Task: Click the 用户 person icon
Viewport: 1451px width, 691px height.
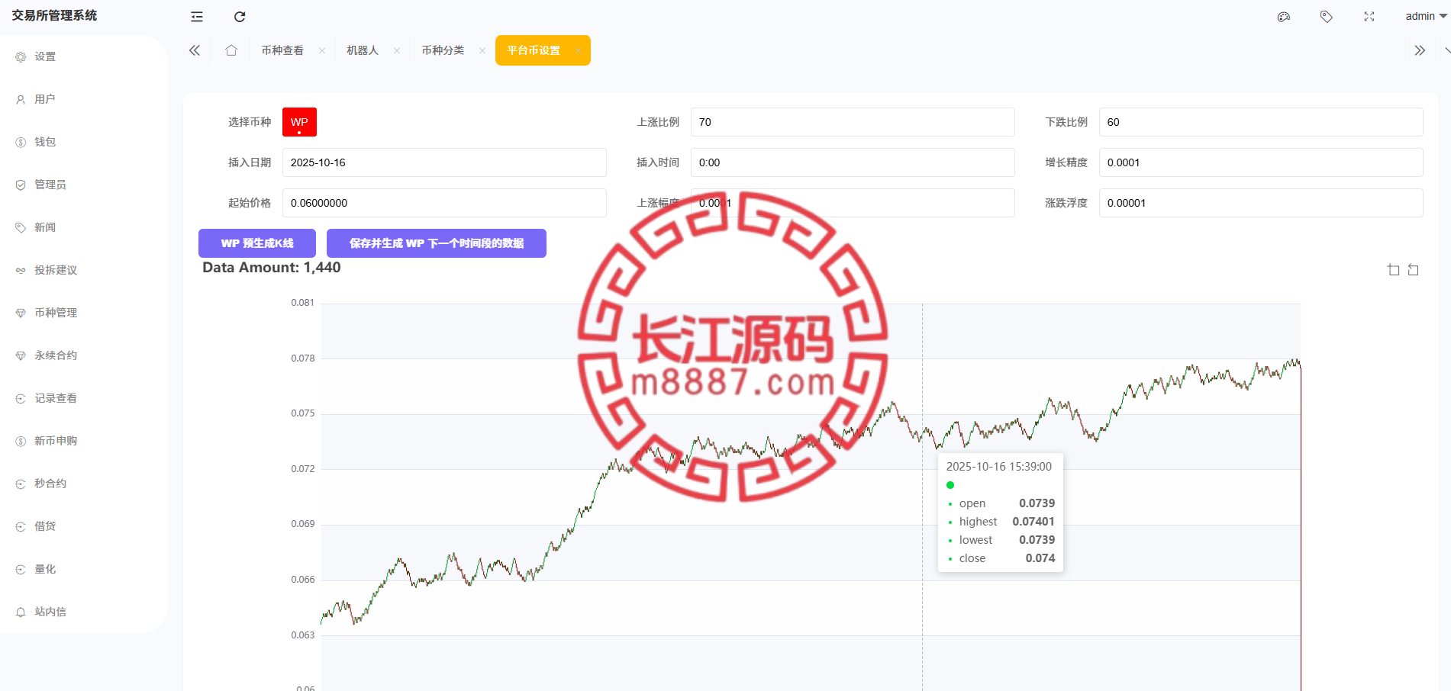Action: click(x=21, y=100)
